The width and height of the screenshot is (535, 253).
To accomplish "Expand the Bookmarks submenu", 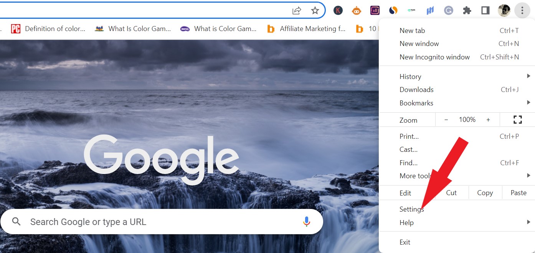I will pos(416,103).
